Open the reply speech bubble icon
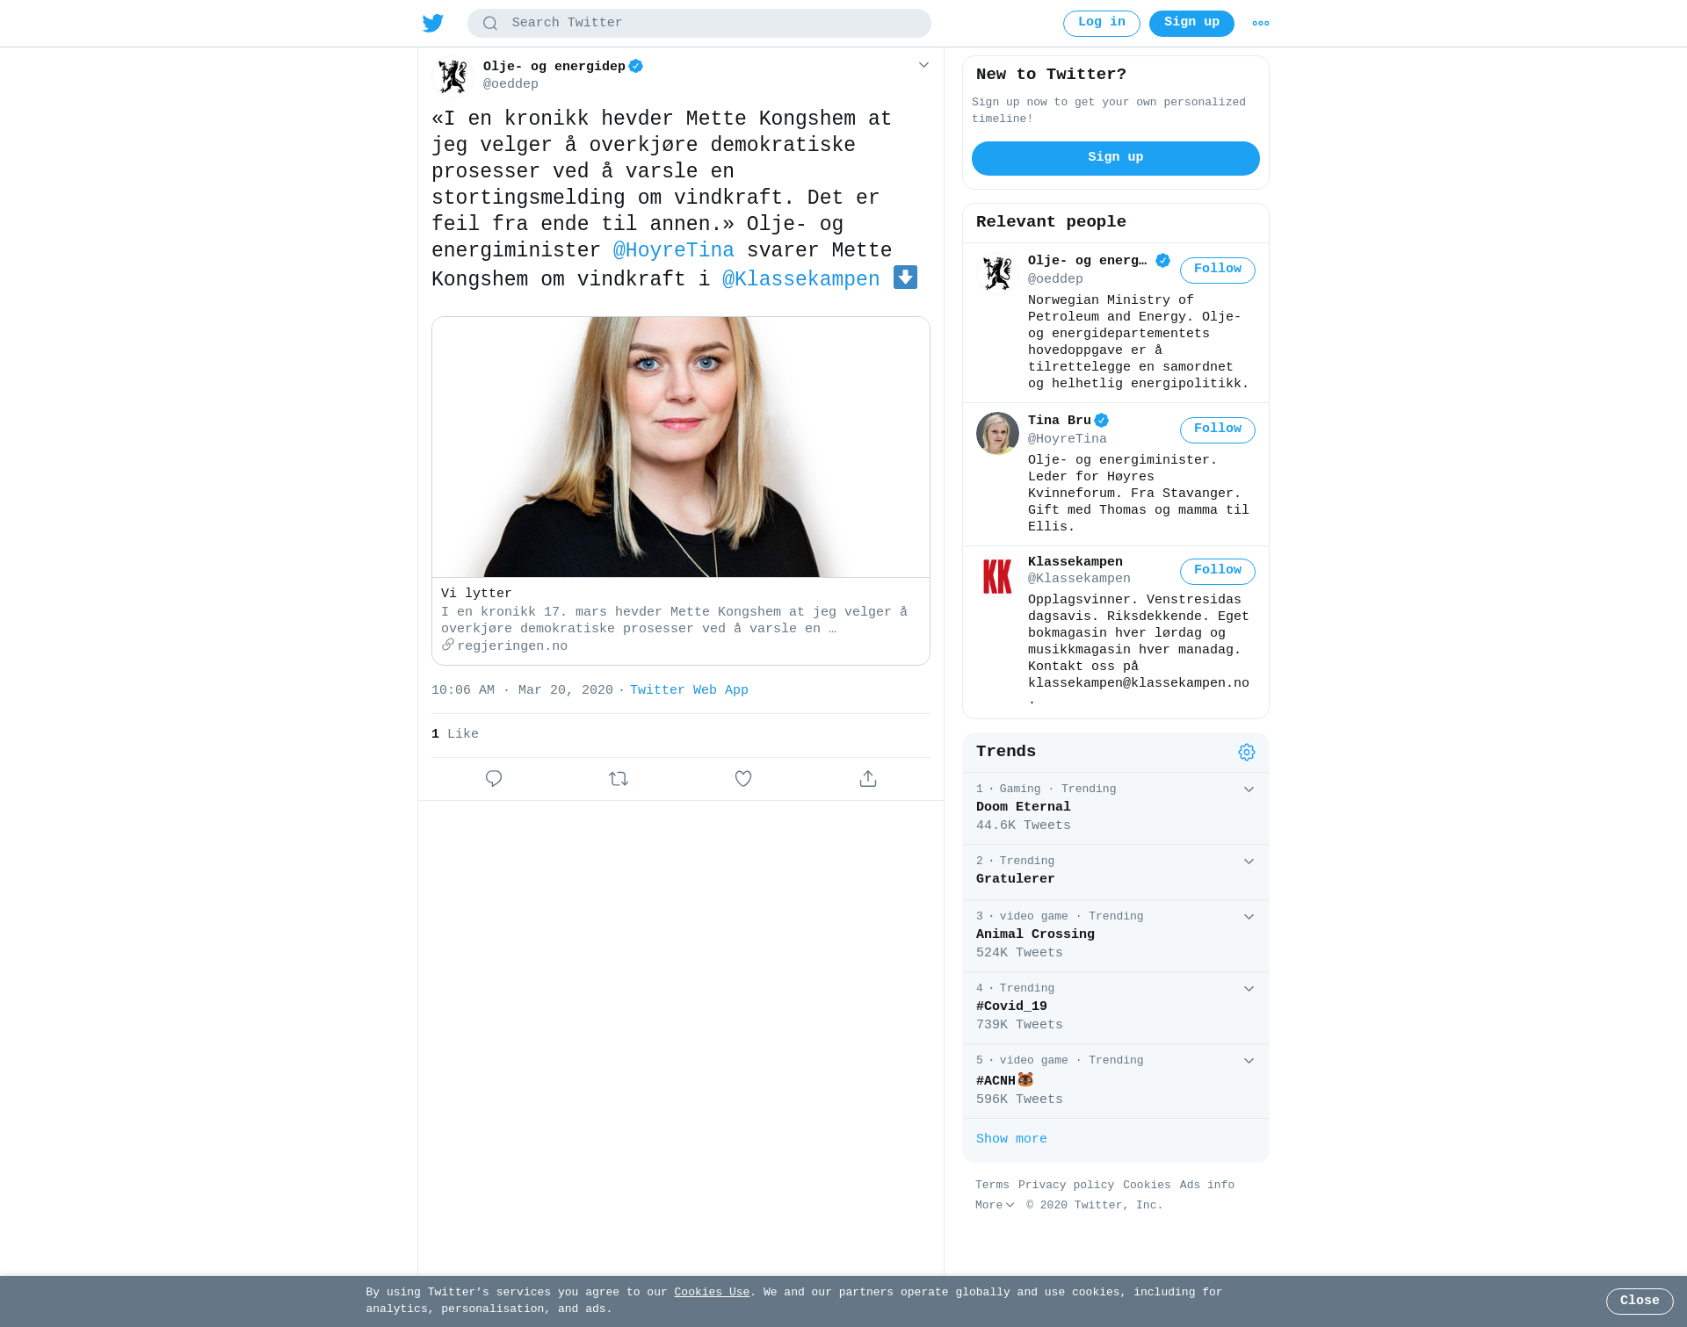Viewport: 1687px width, 1327px height. pos(494,779)
